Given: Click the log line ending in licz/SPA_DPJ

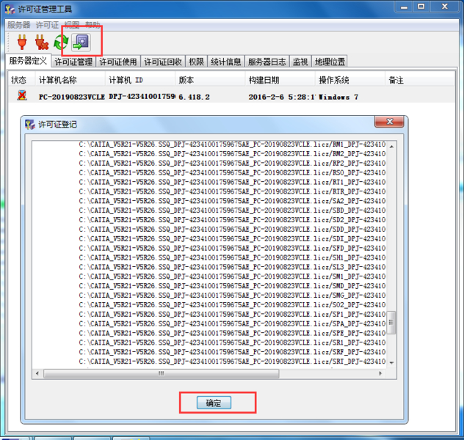Looking at the screenshot, I should (x=232, y=324).
